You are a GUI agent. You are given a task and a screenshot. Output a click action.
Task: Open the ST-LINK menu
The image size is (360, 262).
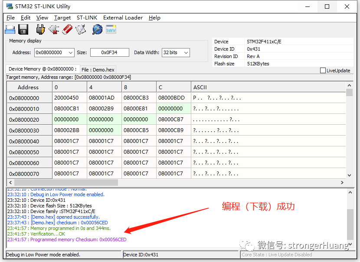click(87, 18)
